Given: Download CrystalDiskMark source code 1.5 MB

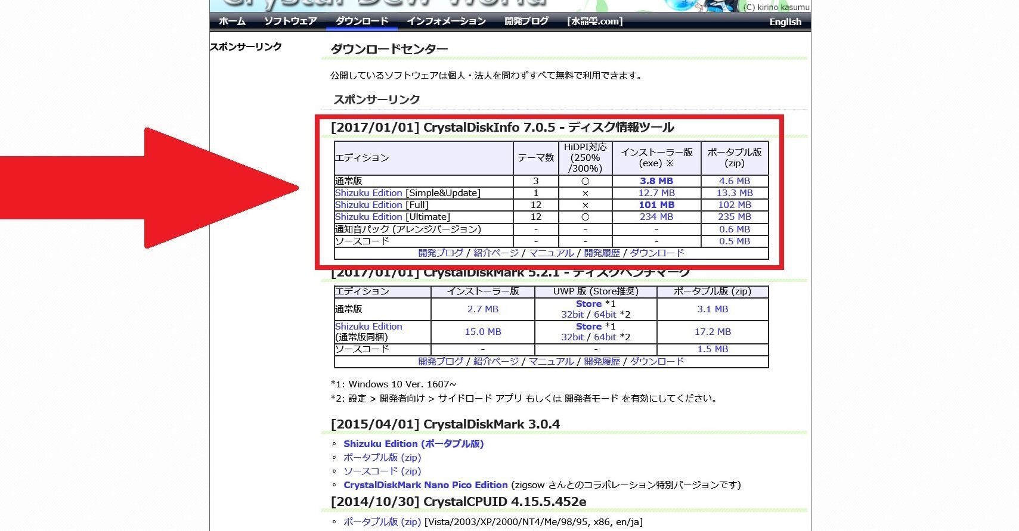Looking at the screenshot, I should pos(713,349).
